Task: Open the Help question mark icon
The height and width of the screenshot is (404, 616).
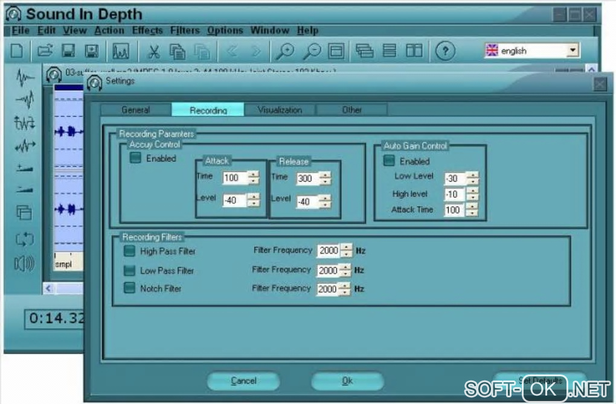Action: [x=445, y=51]
